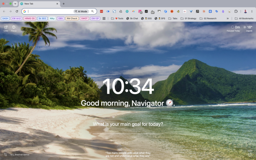Click the blue S document extension icon
256x160 pixels.
[114, 11]
